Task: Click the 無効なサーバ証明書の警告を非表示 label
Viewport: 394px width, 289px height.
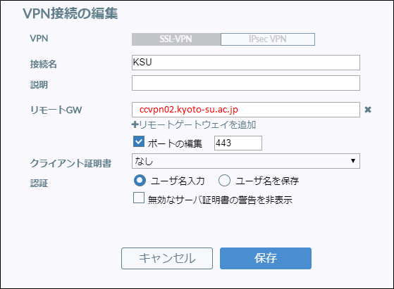Action: 220,200
